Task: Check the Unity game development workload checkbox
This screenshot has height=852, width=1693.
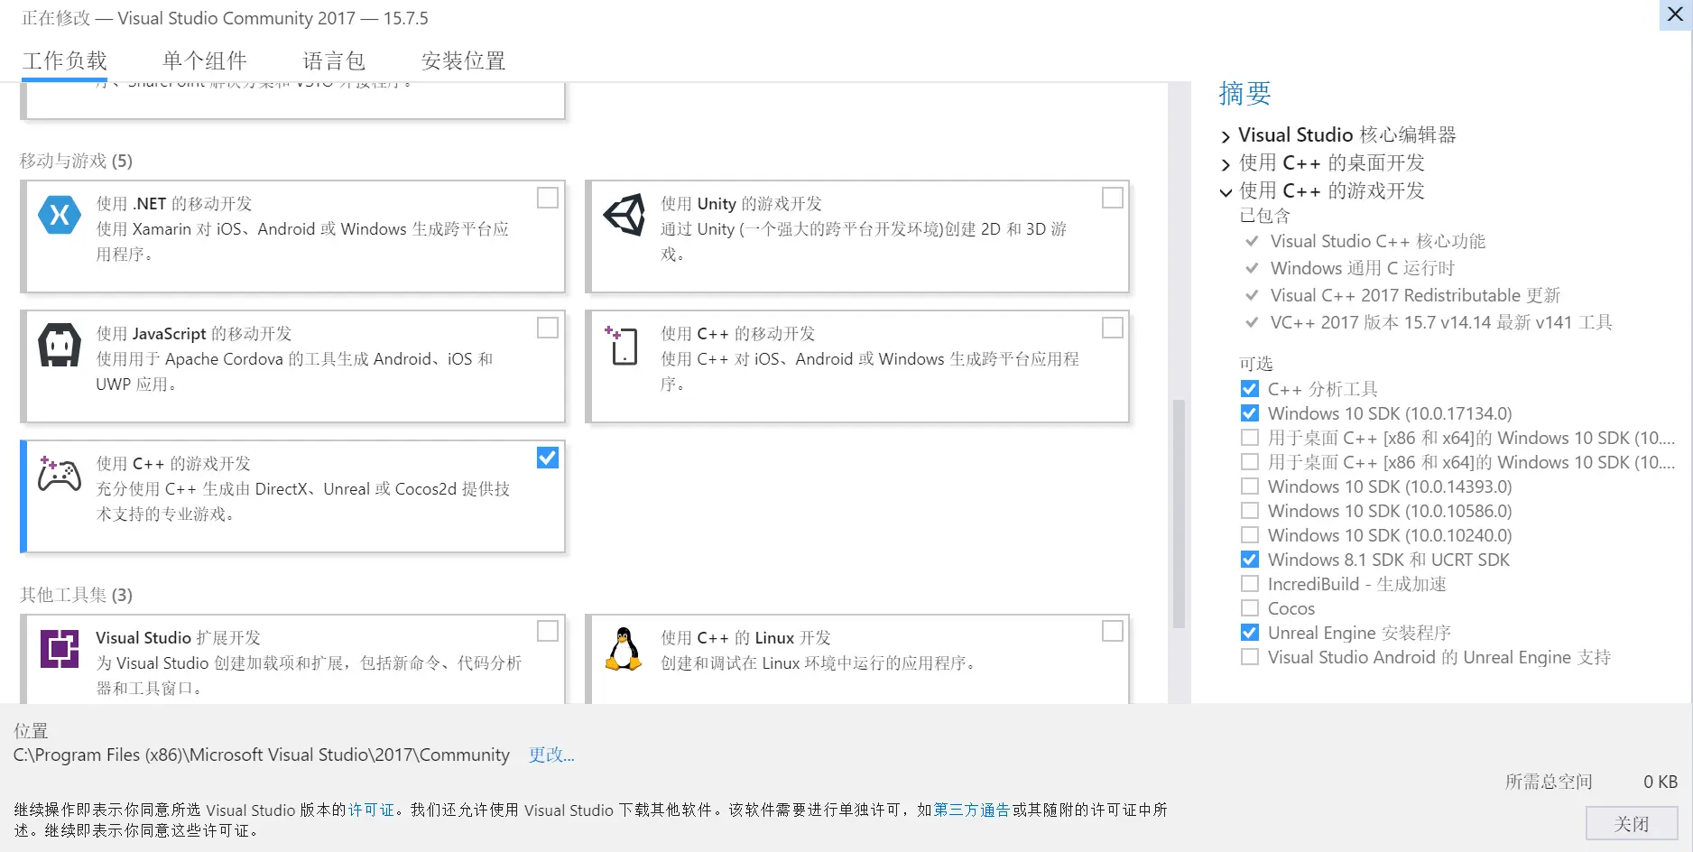Action: coord(1113,198)
